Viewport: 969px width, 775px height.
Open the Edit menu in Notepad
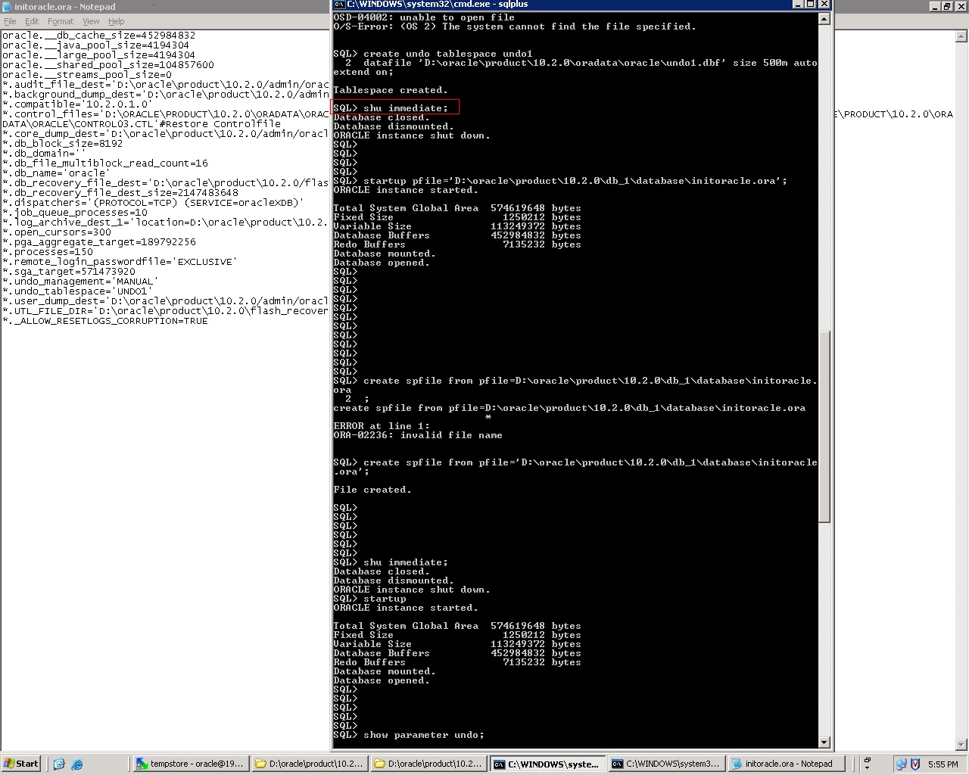coord(31,21)
